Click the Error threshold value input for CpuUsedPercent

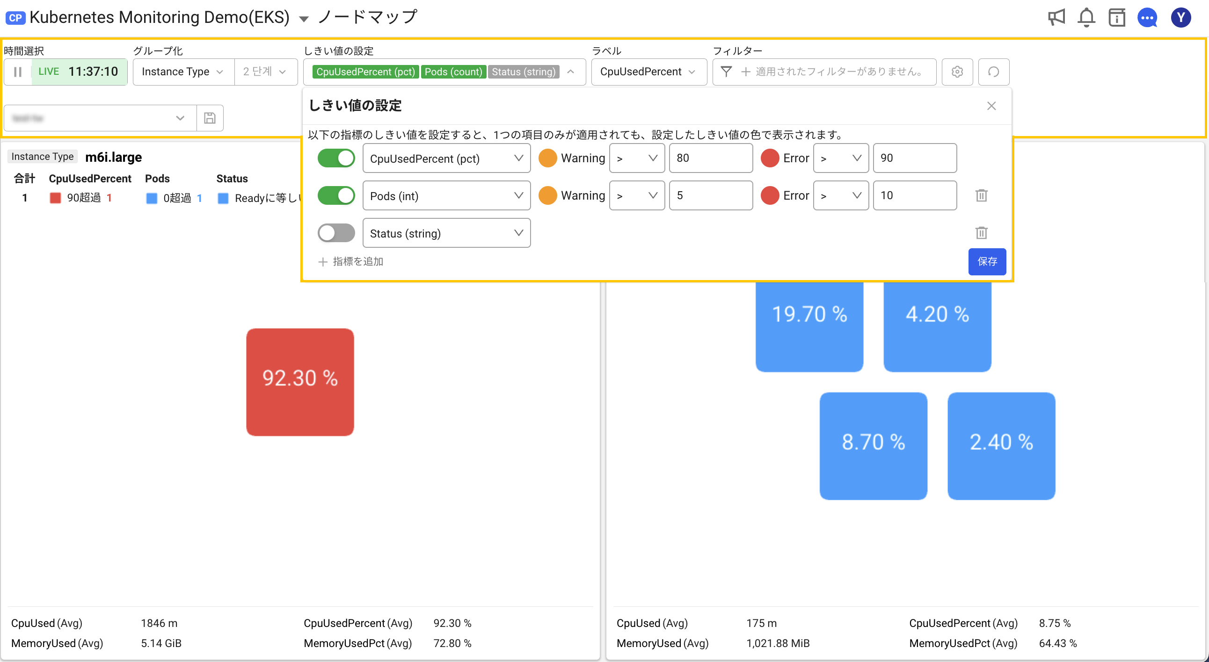pyautogui.click(x=914, y=158)
